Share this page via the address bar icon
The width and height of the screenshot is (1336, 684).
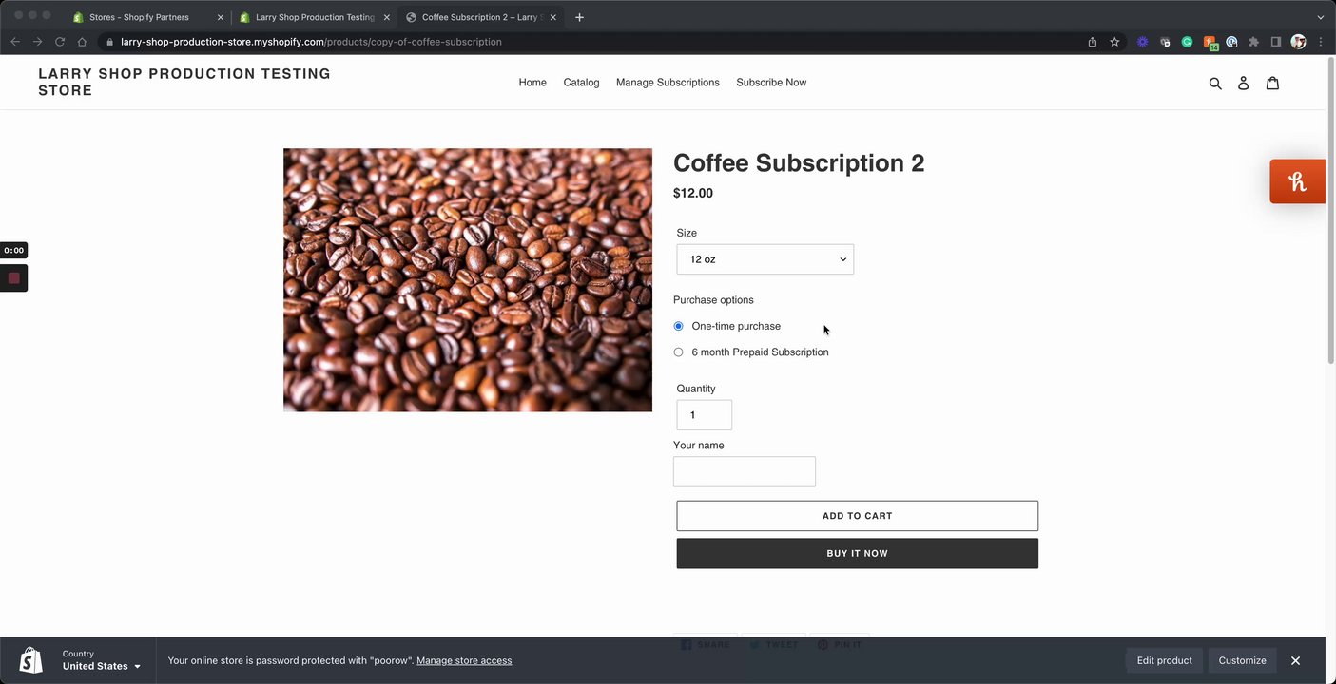[1093, 42]
